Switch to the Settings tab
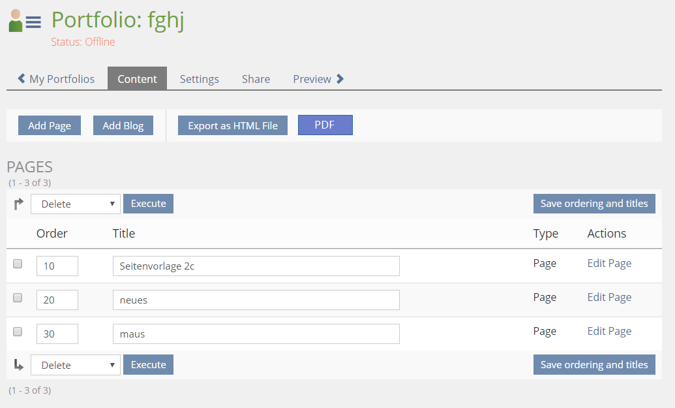675x408 pixels. (x=200, y=79)
